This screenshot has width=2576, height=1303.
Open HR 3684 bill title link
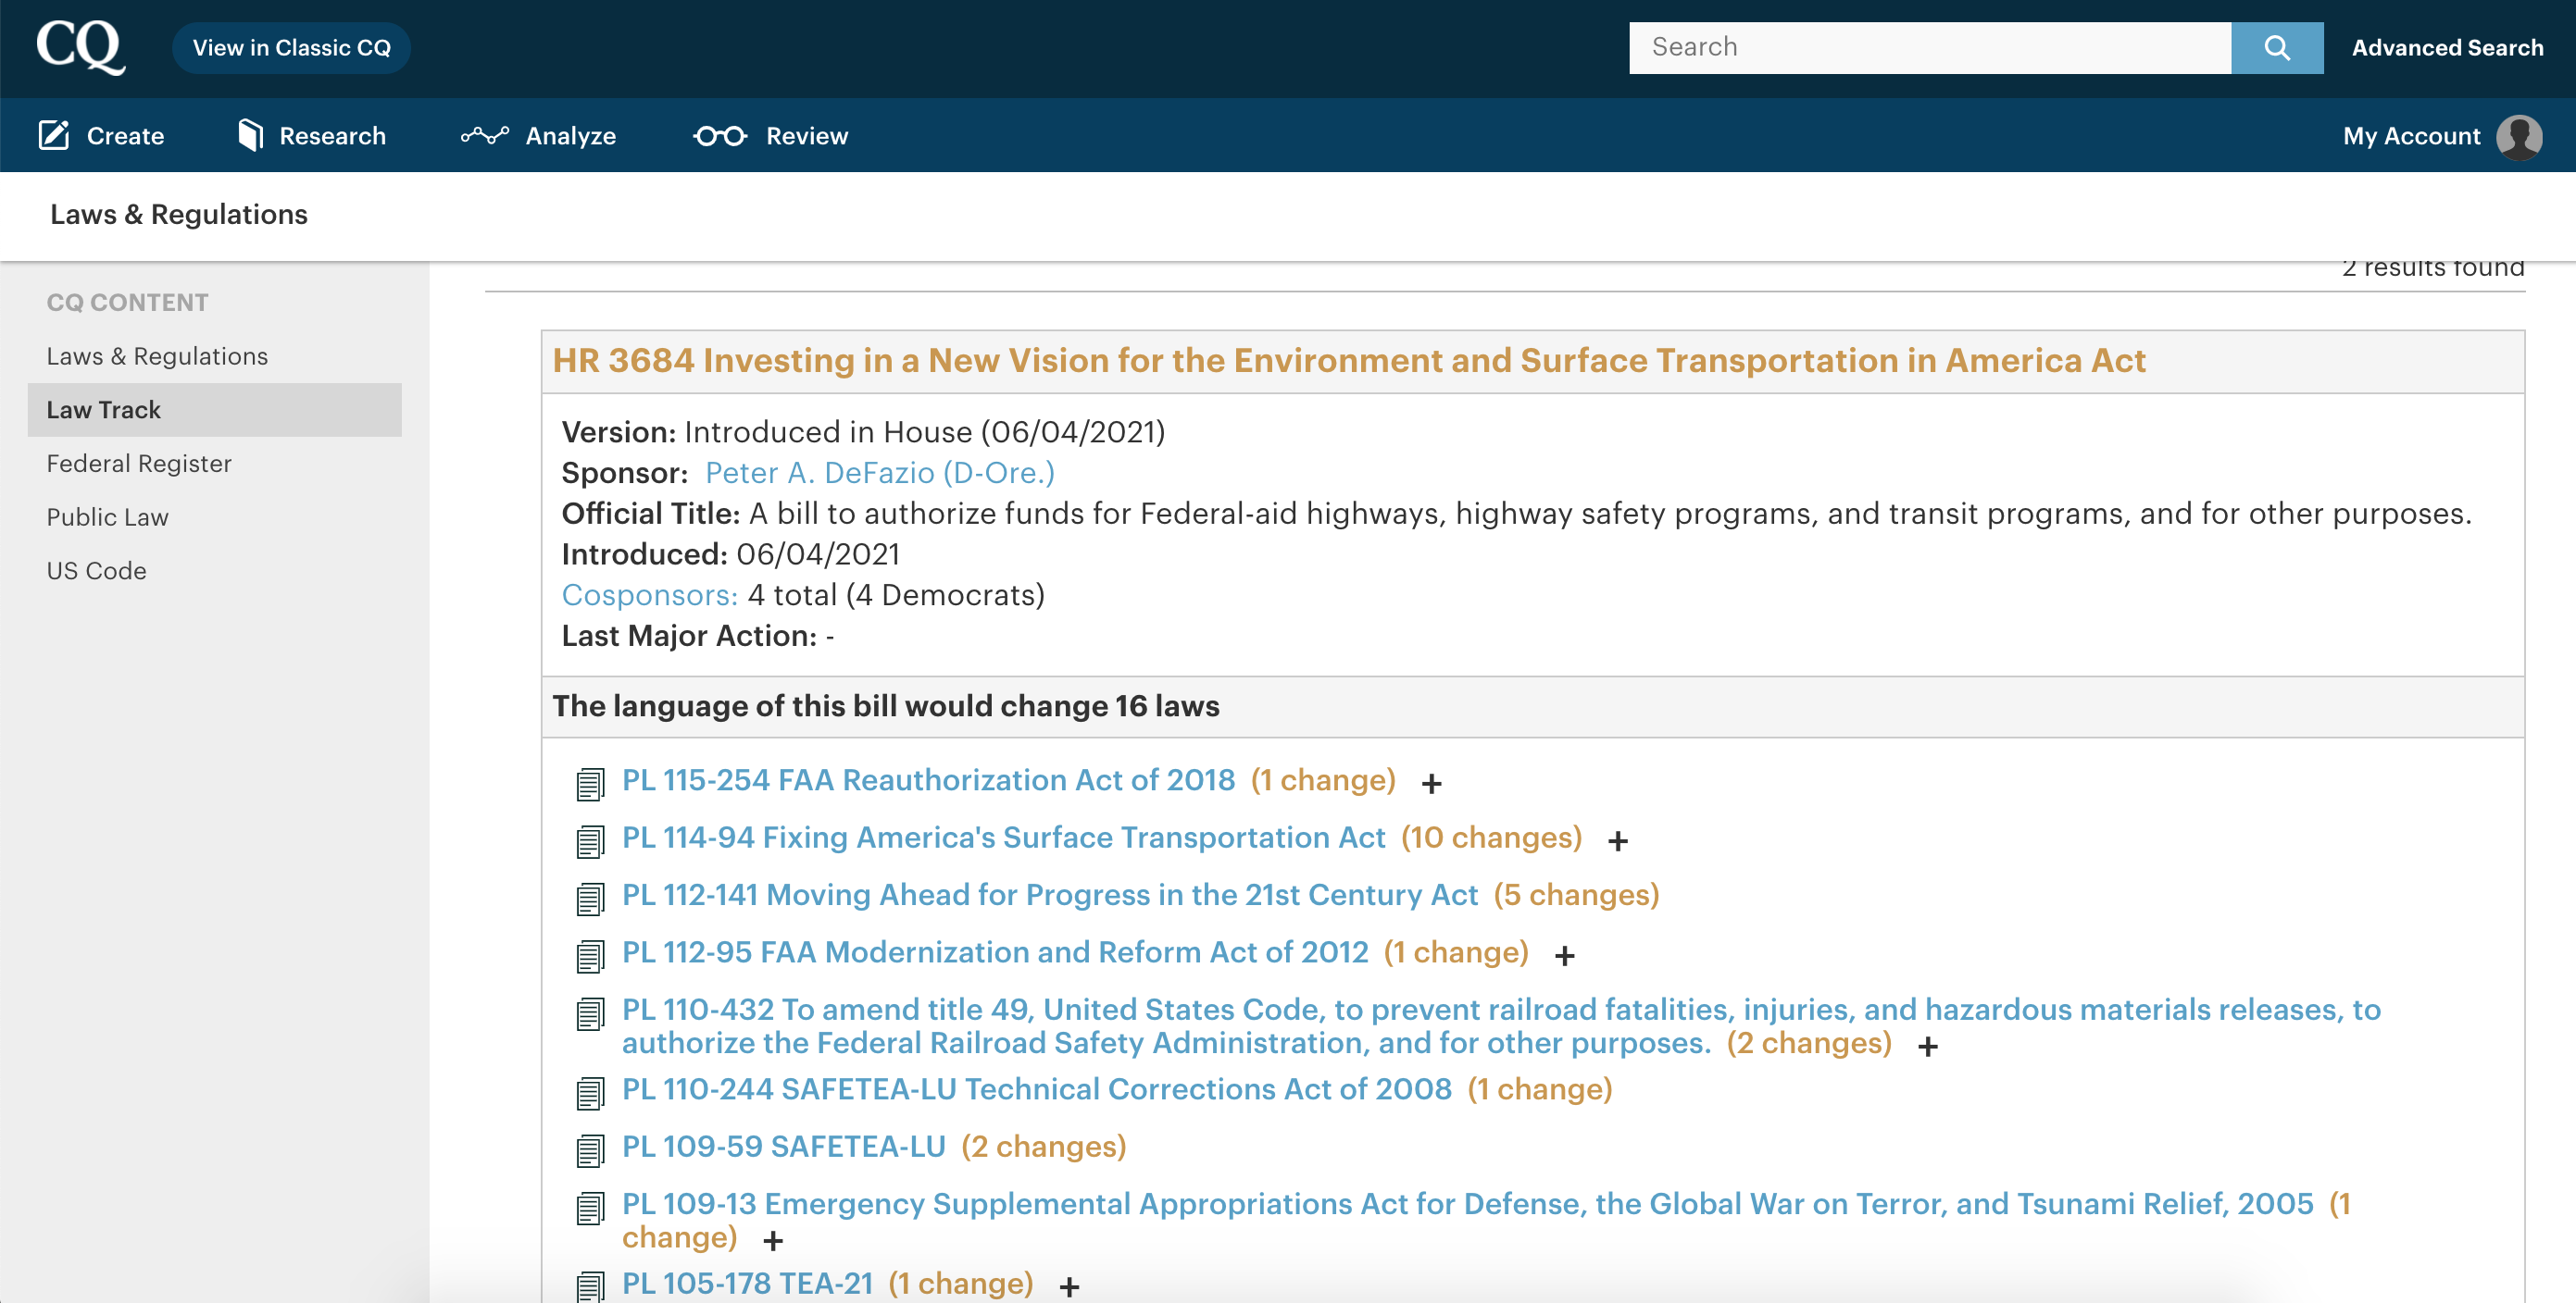tap(1348, 361)
